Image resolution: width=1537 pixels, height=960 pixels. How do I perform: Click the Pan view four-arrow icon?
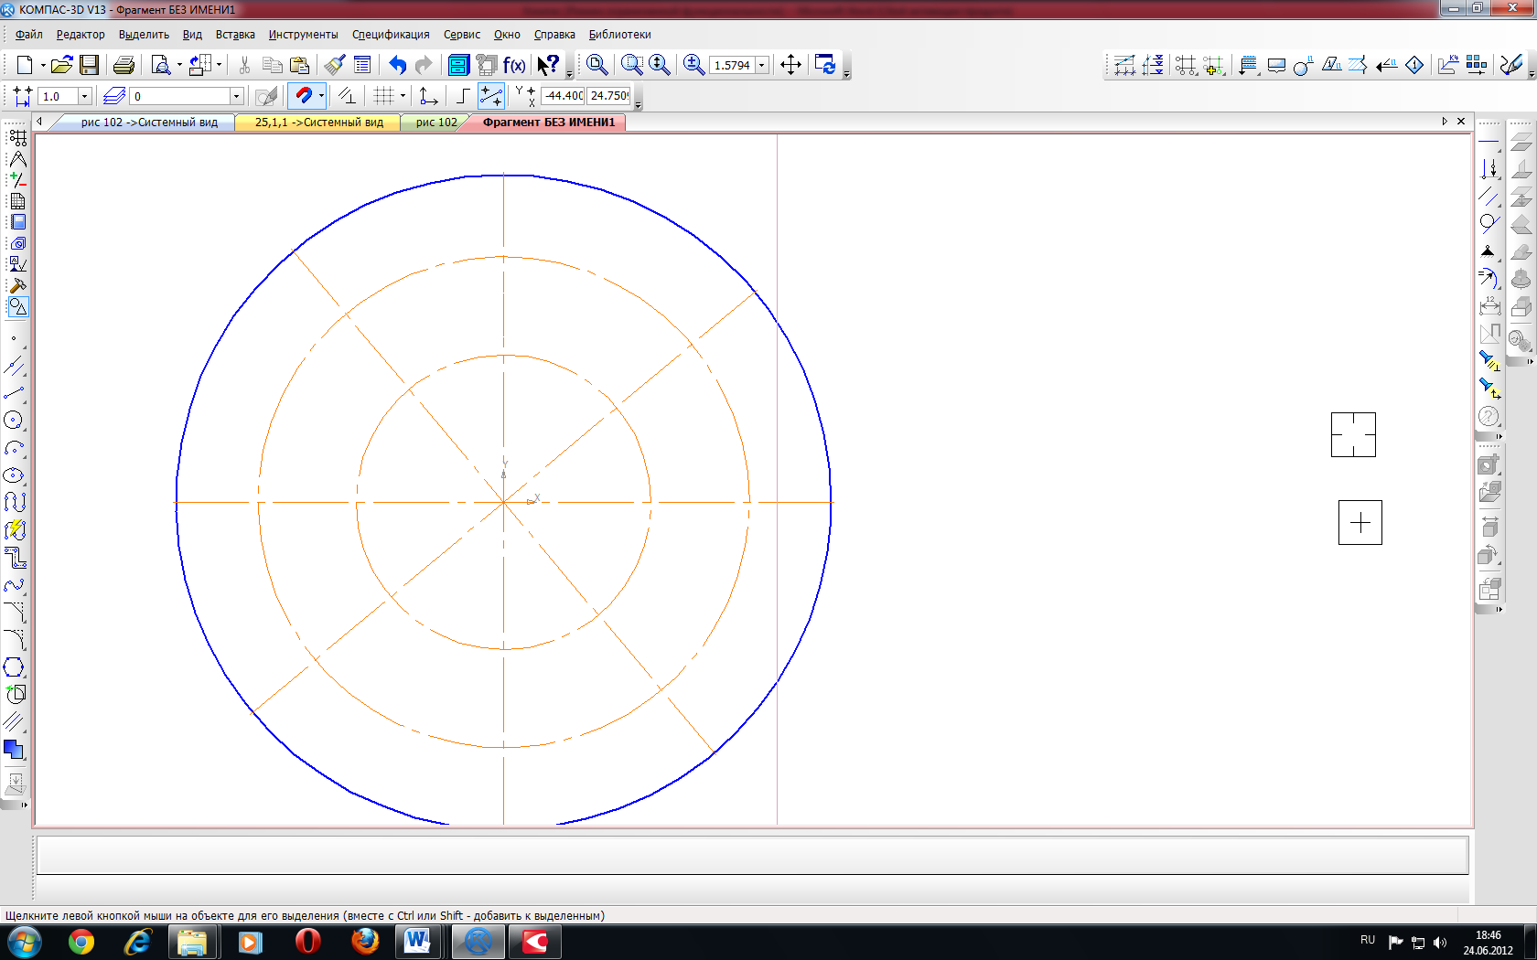pos(790,65)
